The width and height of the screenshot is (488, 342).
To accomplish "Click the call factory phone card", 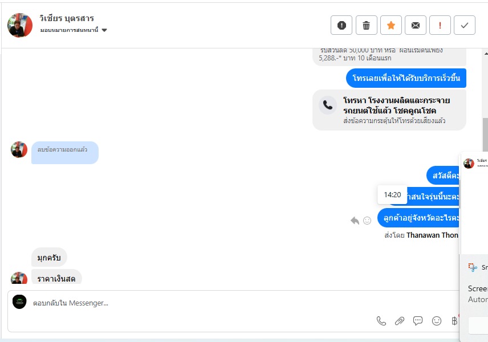I will point(389,110).
